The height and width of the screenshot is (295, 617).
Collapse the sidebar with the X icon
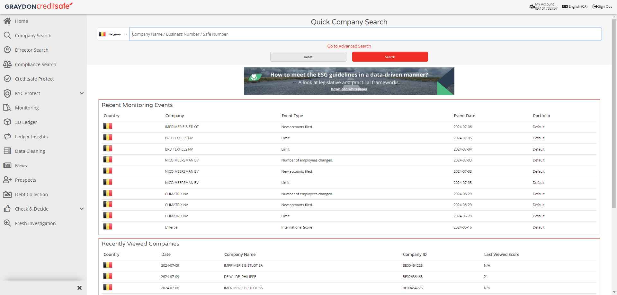[x=80, y=288]
